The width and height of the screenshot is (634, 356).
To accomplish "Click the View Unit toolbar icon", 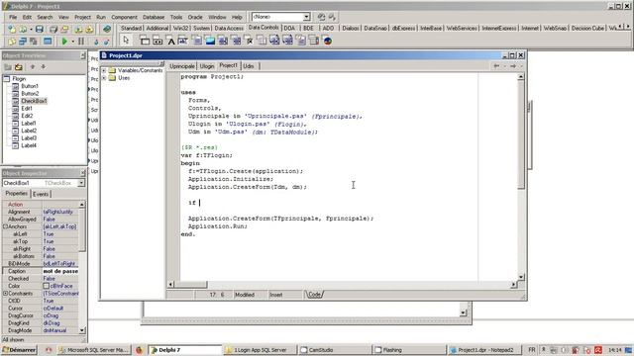I will coord(12,42).
